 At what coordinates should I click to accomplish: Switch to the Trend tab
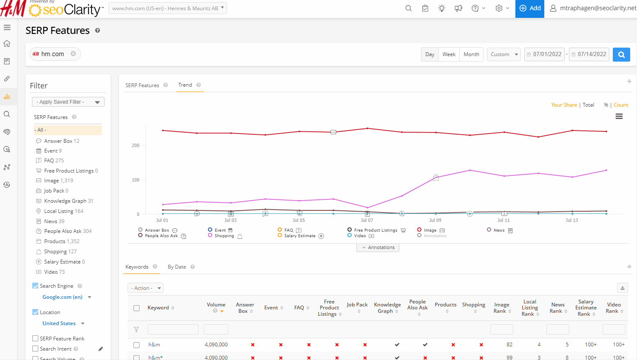click(x=185, y=85)
